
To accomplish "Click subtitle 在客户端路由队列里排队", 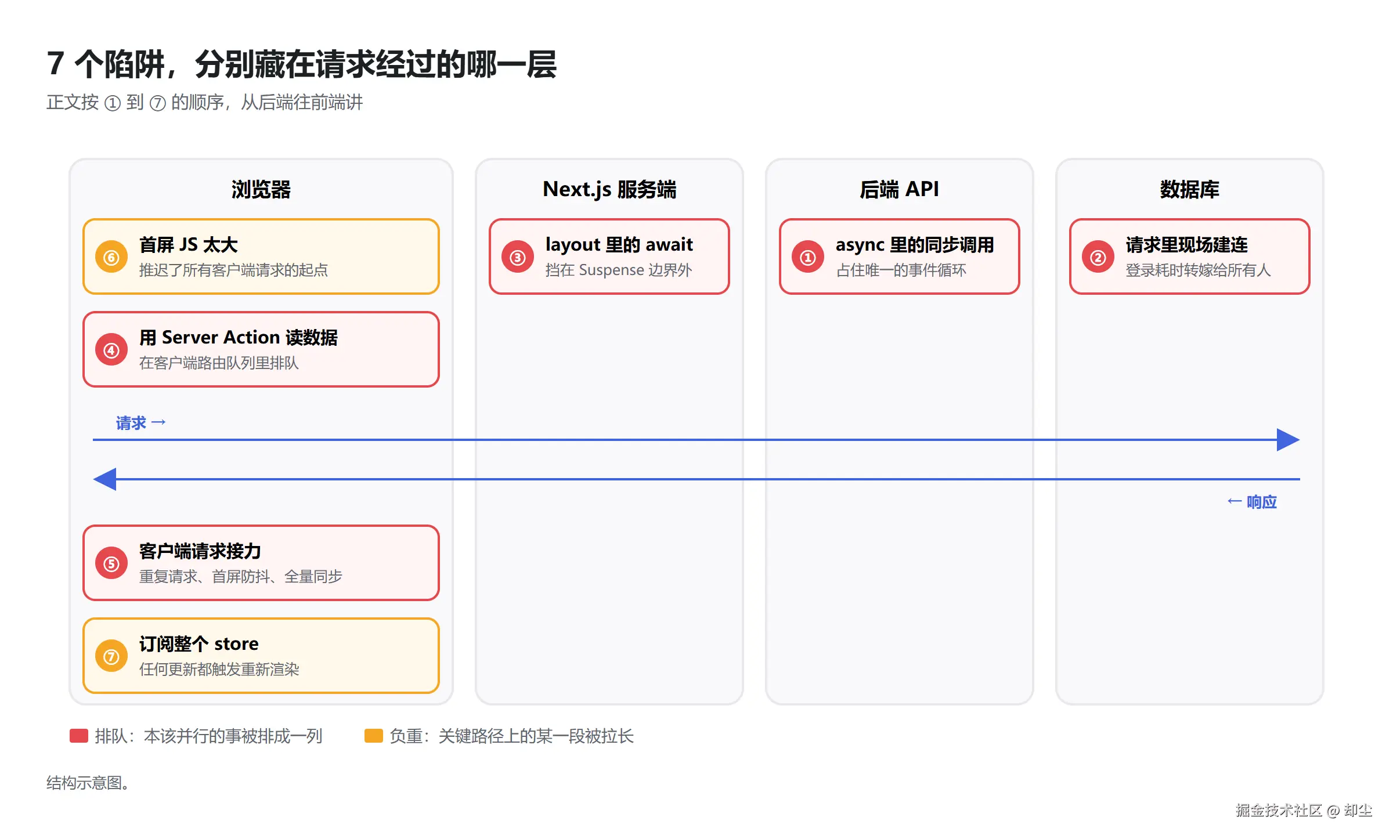I will click(219, 363).
